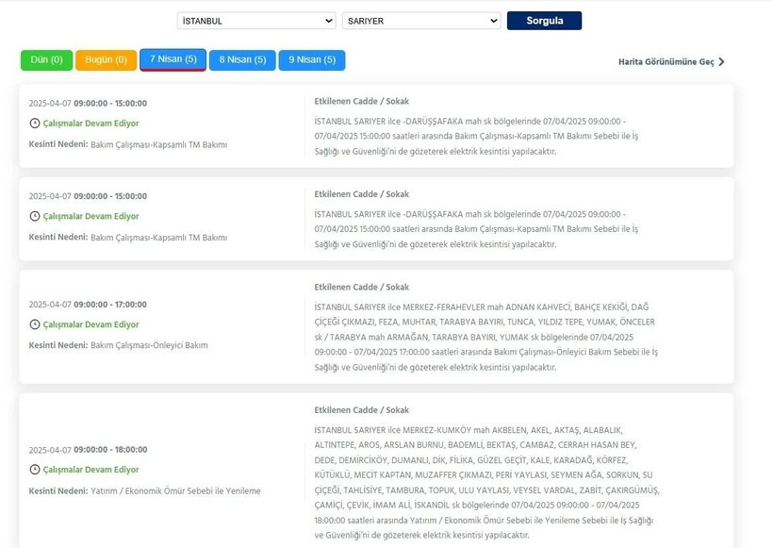
Task: Click the clock icon in the second outage card
Action: pyautogui.click(x=35, y=217)
